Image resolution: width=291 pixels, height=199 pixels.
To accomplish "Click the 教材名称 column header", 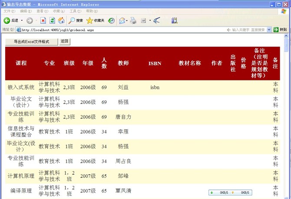I will tap(190, 63).
